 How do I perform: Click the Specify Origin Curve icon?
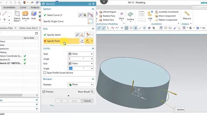pyautogui.click(x=91, y=21)
